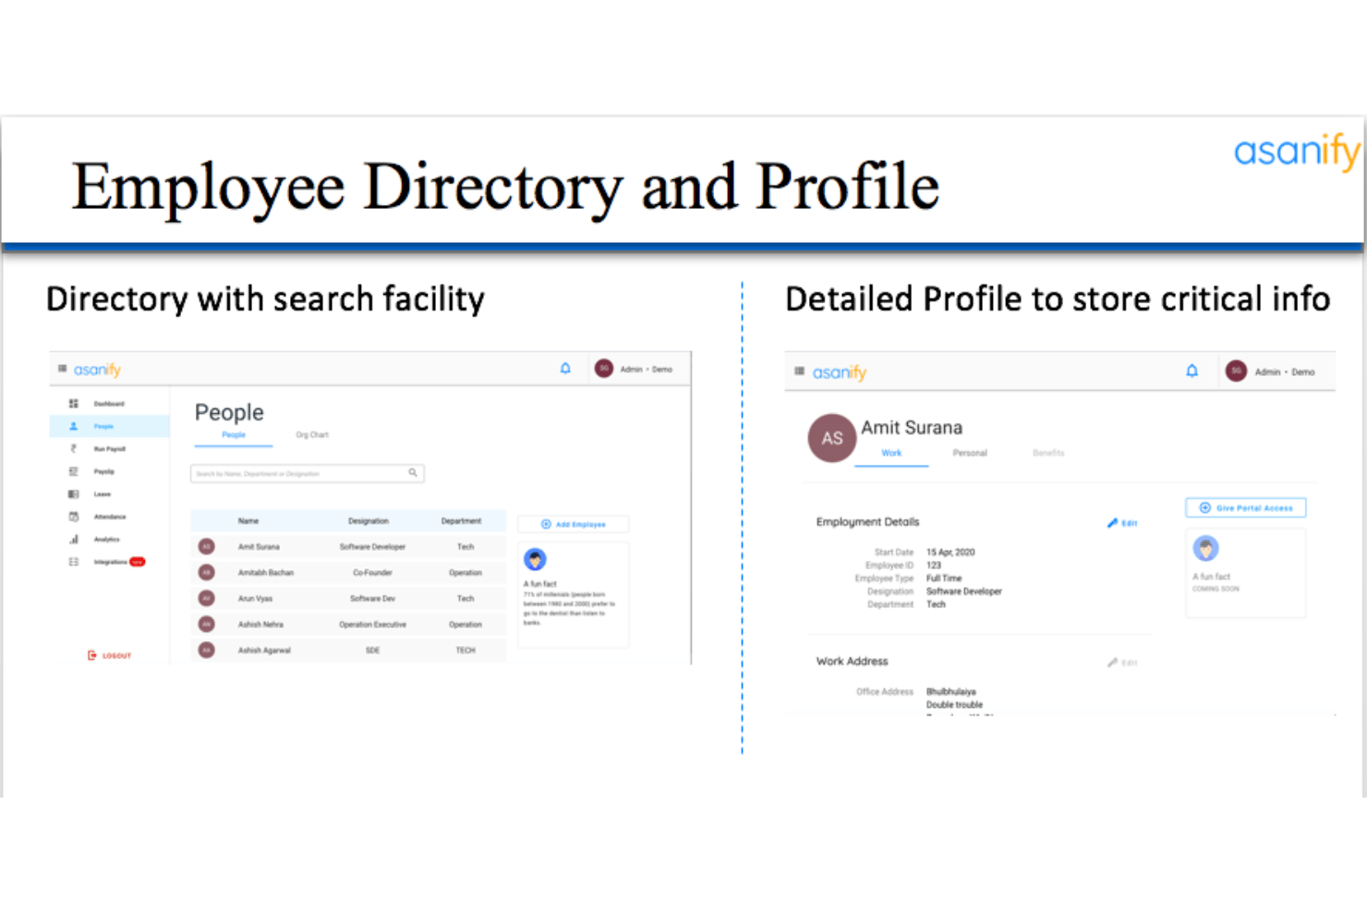Viewport: 1367px width, 912px height.
Task: Click the Department column header
Action: click(461, 521)
